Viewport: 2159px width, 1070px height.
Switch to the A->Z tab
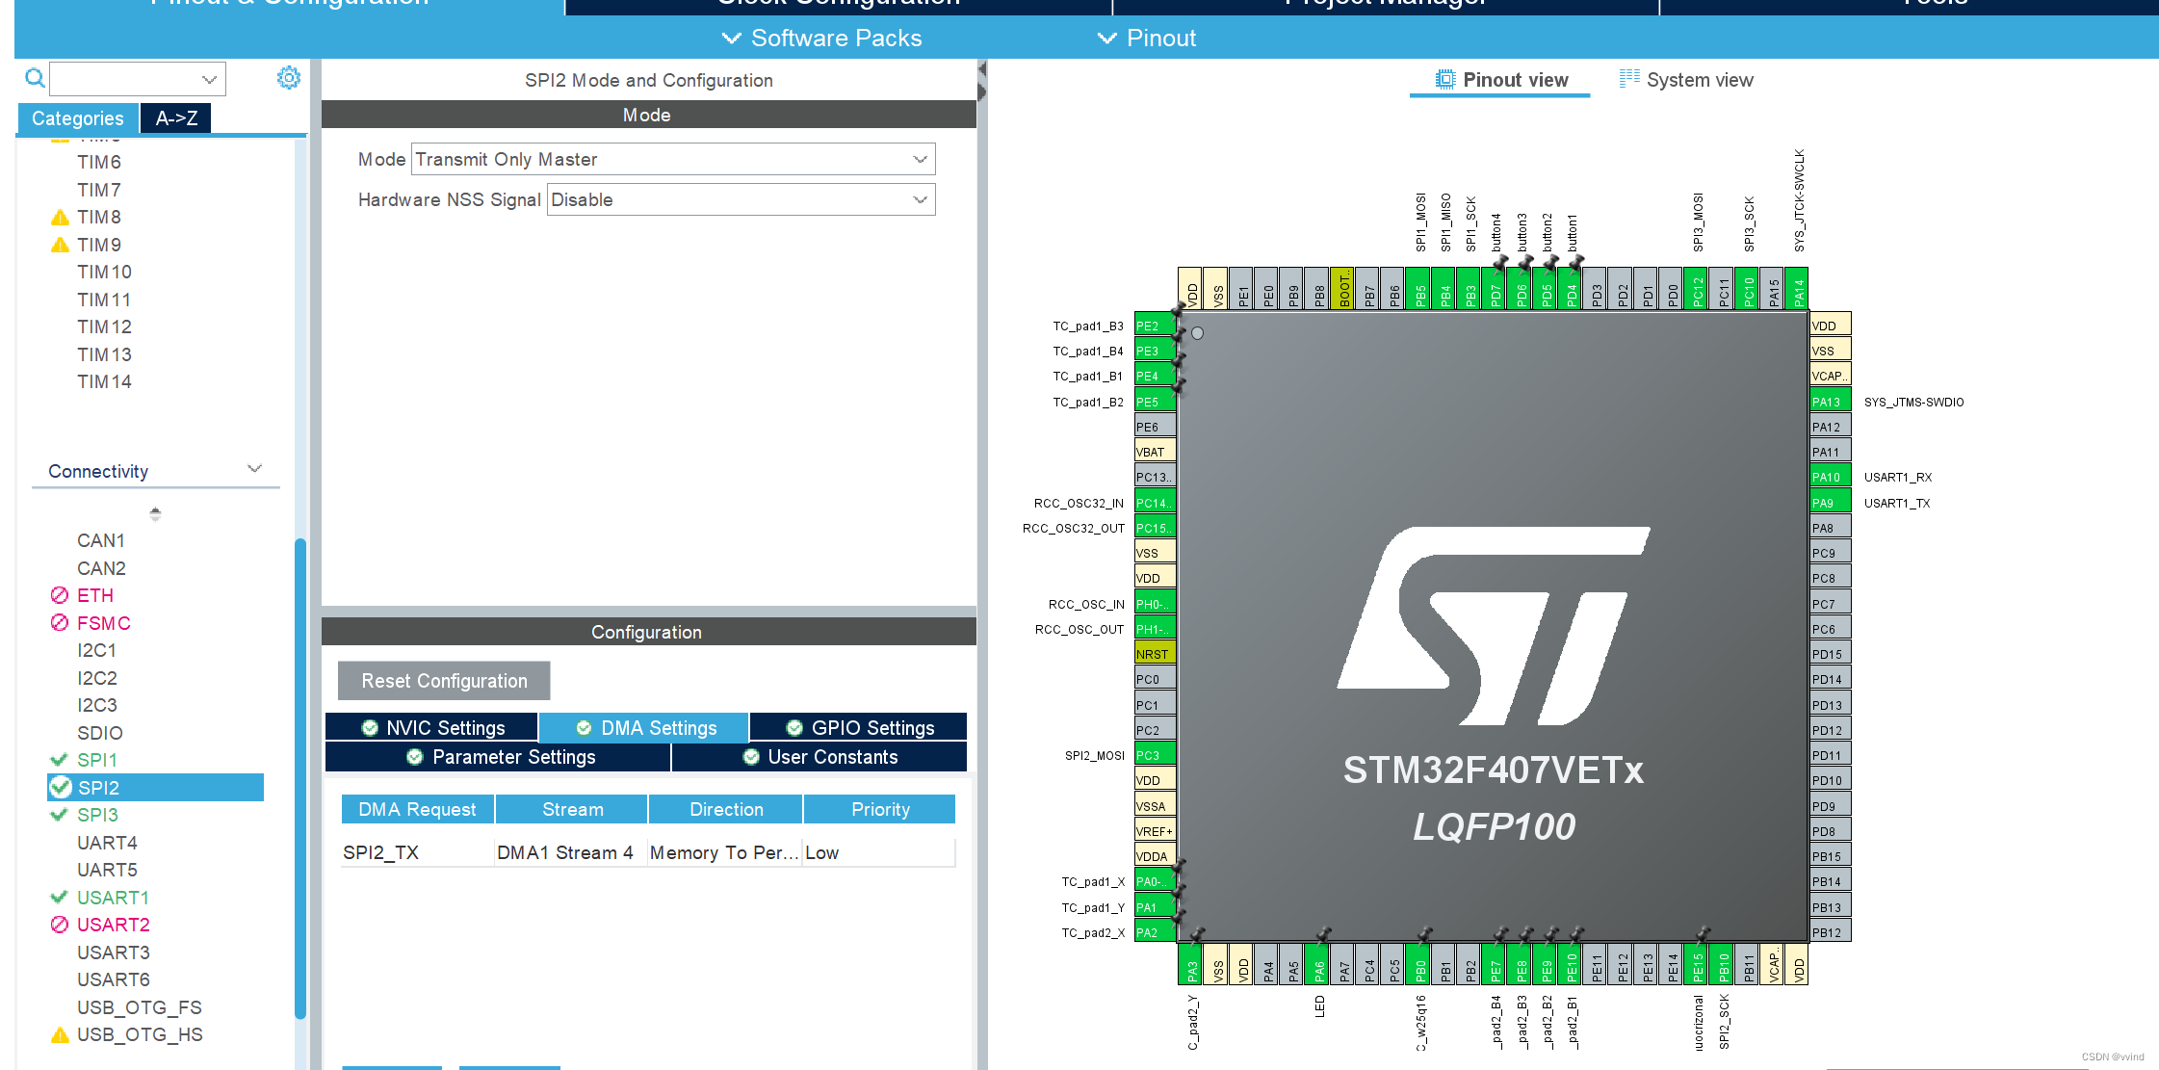click(x=176, y=117)
